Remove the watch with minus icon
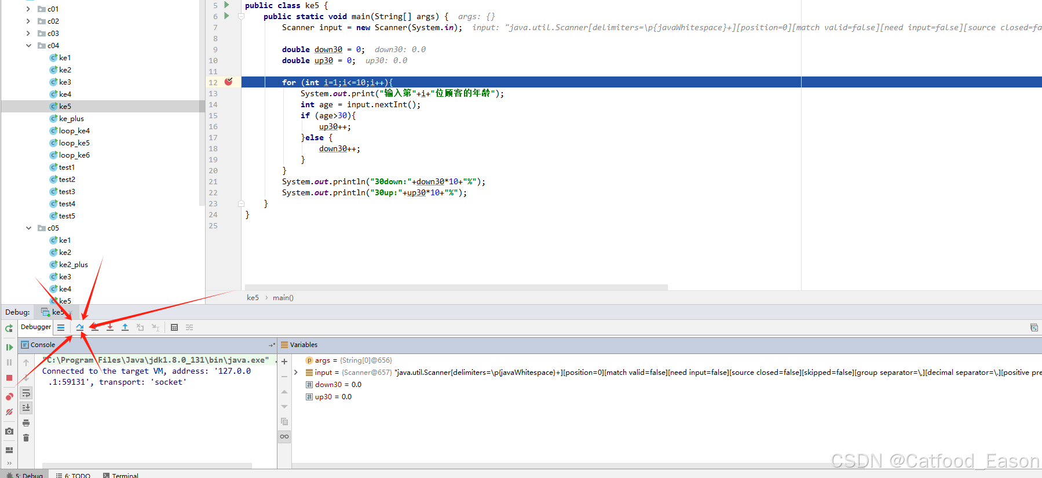 pyautogui.click(x=284, y=377)
